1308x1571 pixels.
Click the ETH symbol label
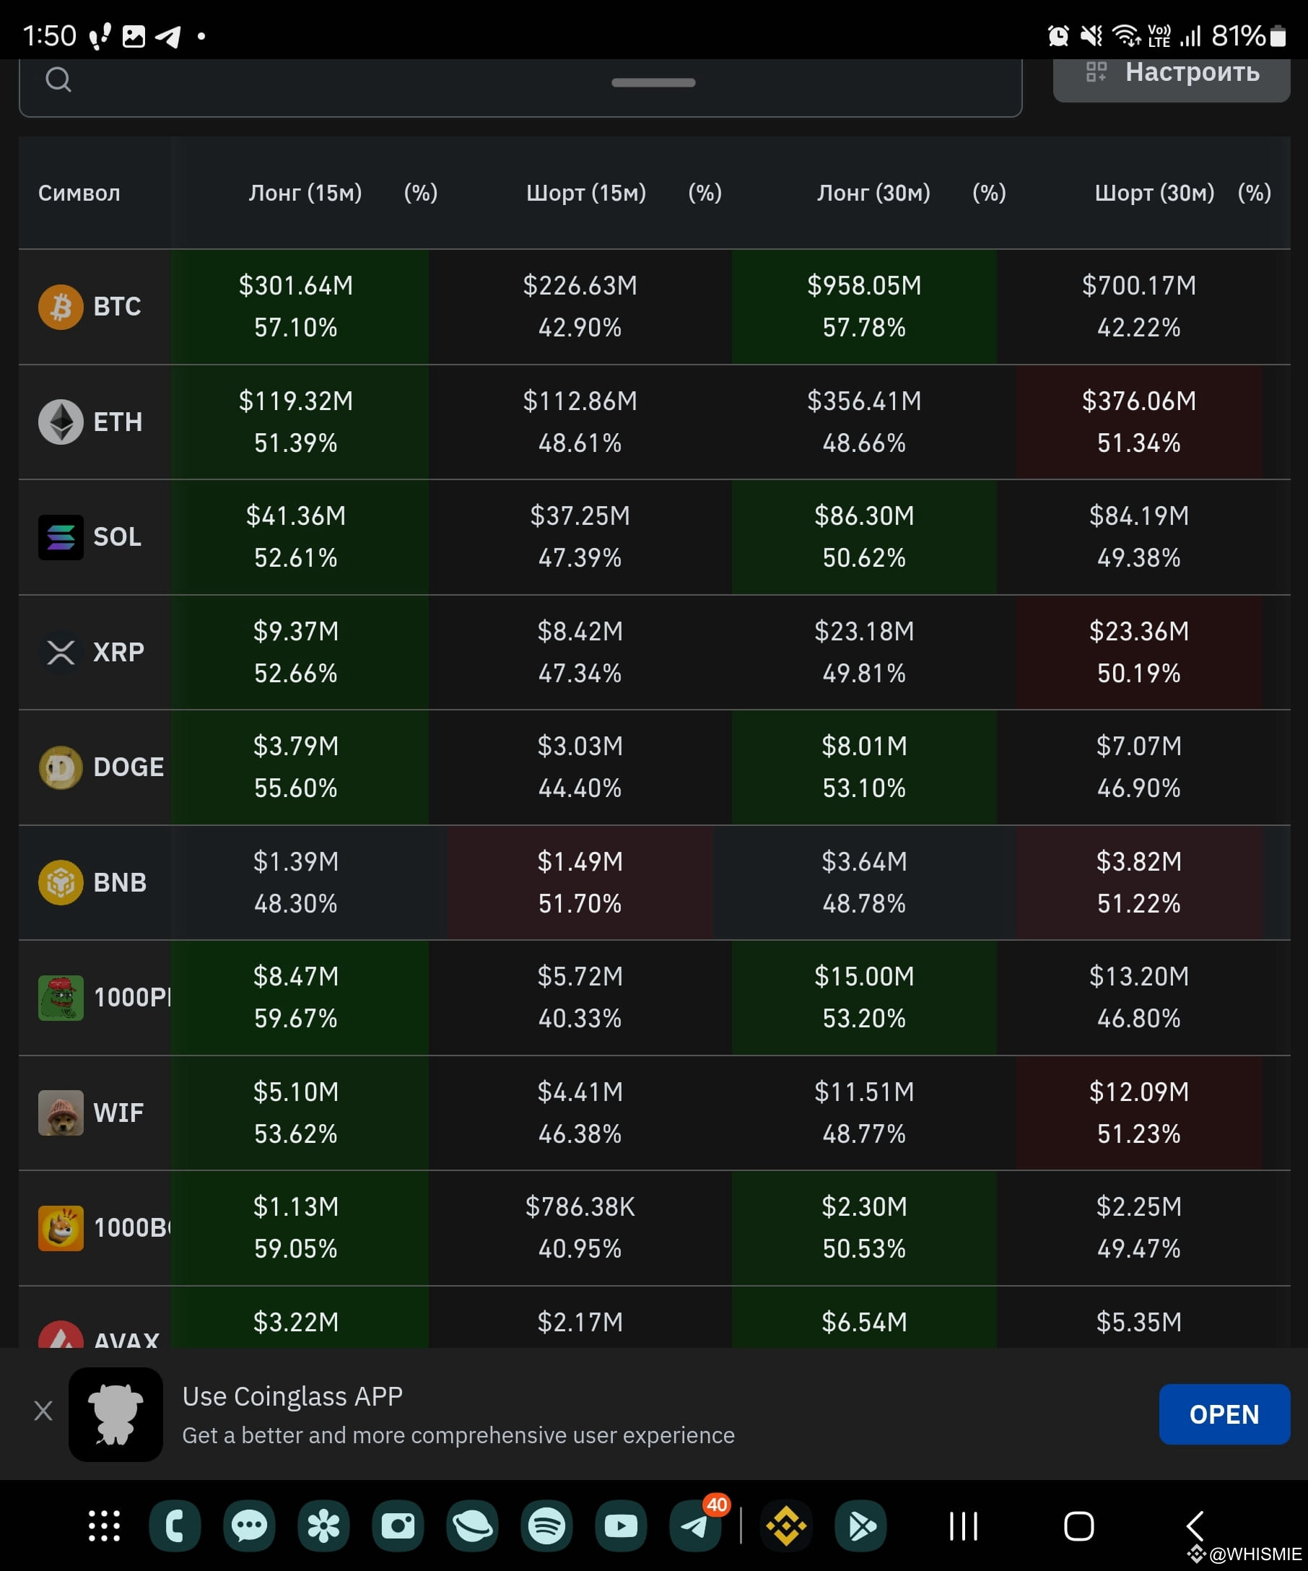coord(118,422)
